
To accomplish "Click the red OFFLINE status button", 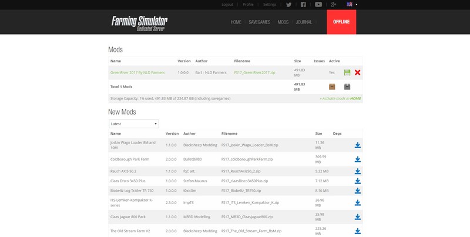I will [x=341, y=22].
